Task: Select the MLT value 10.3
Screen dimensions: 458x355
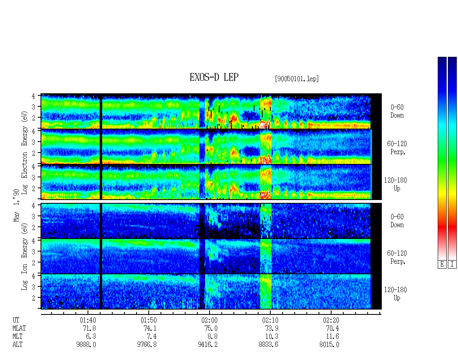Action: [x=272, y=337]
